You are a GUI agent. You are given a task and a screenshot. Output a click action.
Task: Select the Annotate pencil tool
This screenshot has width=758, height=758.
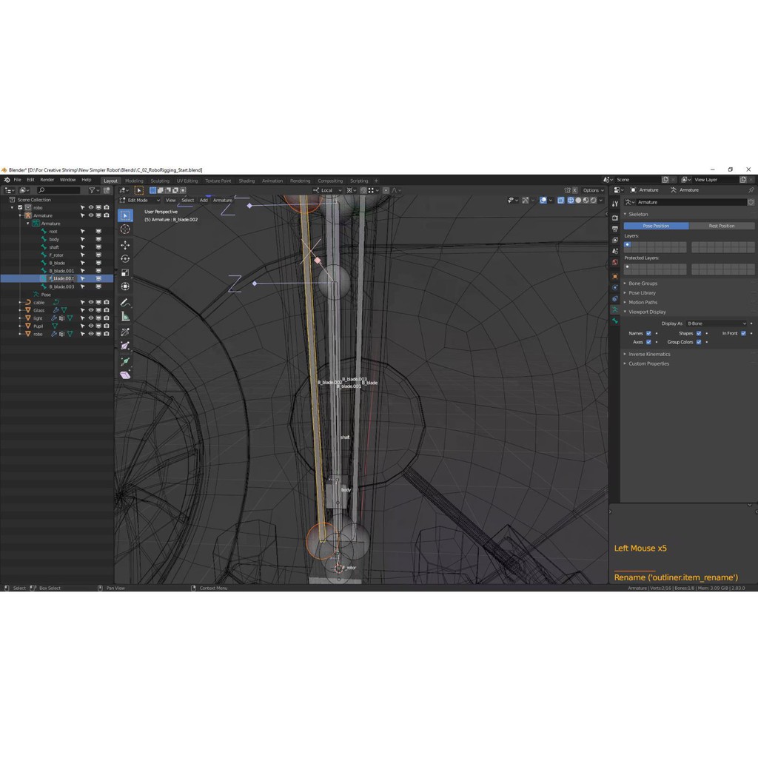click(x=125, y=303)
